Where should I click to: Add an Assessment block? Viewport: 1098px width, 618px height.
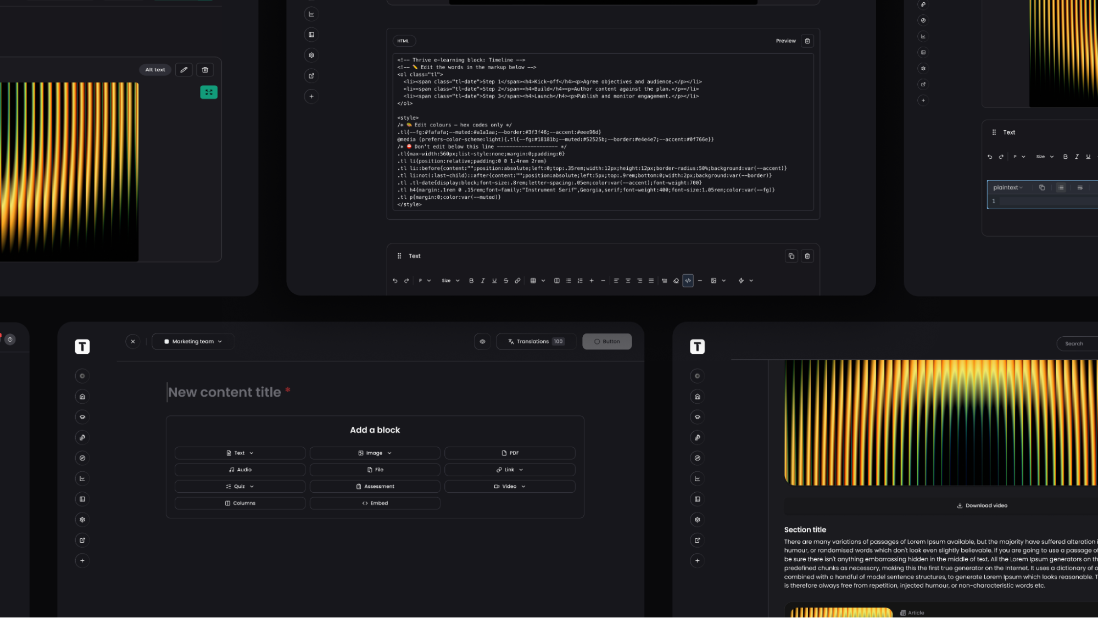point(375,487)
